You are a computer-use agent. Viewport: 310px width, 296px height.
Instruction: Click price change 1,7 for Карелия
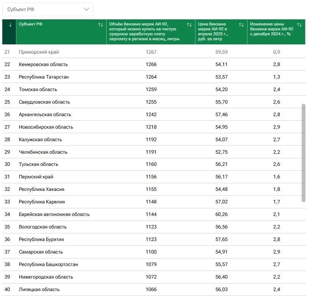(x=277, y=202)
